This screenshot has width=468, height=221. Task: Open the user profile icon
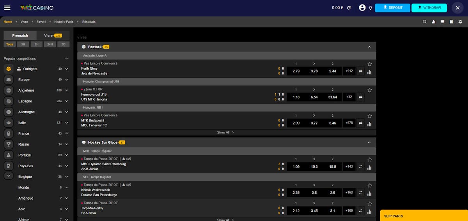362,8
